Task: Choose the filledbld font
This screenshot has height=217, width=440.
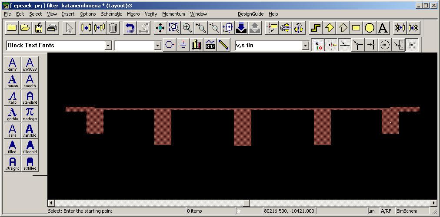Action: [x=30, y=147]
